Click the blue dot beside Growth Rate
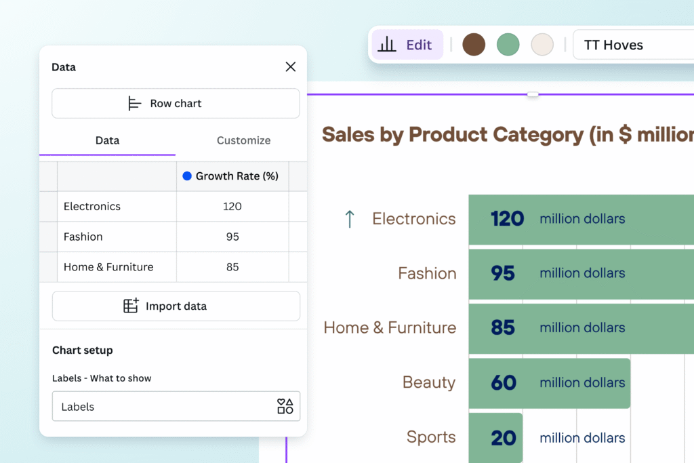The height and width of the screenshot is (463, 694). 187,176
